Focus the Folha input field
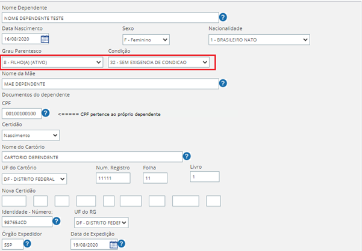This screenshot has width=362, height=251. pos(155,178)
